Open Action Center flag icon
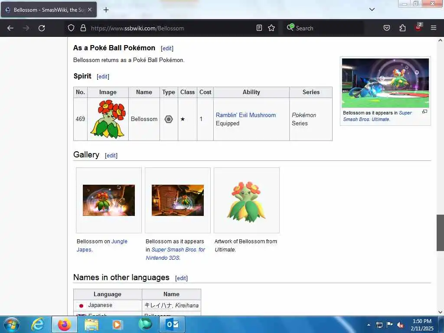The width and height of the screenshot is (444, 333). pyautogui.click(x=390, y=325)
